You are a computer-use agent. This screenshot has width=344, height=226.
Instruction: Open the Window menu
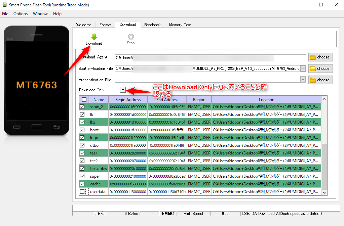click(40, 14)
